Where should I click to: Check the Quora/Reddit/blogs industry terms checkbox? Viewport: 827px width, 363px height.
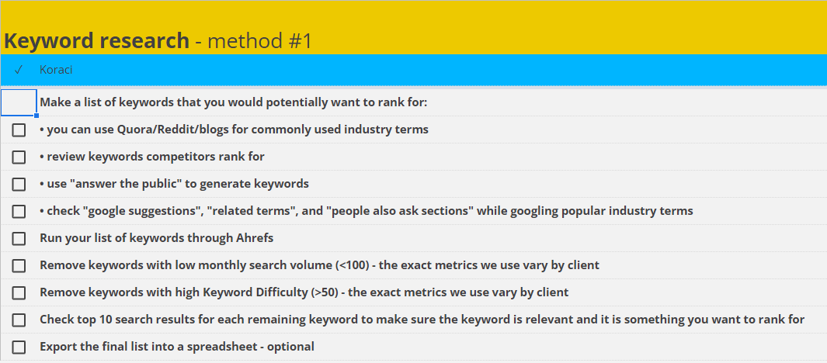(19, 130)
